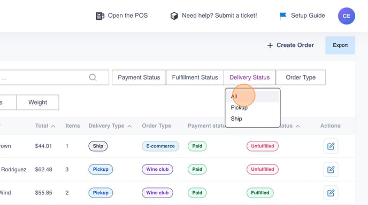Click the plus icon beside Create Order

(270, 45)
